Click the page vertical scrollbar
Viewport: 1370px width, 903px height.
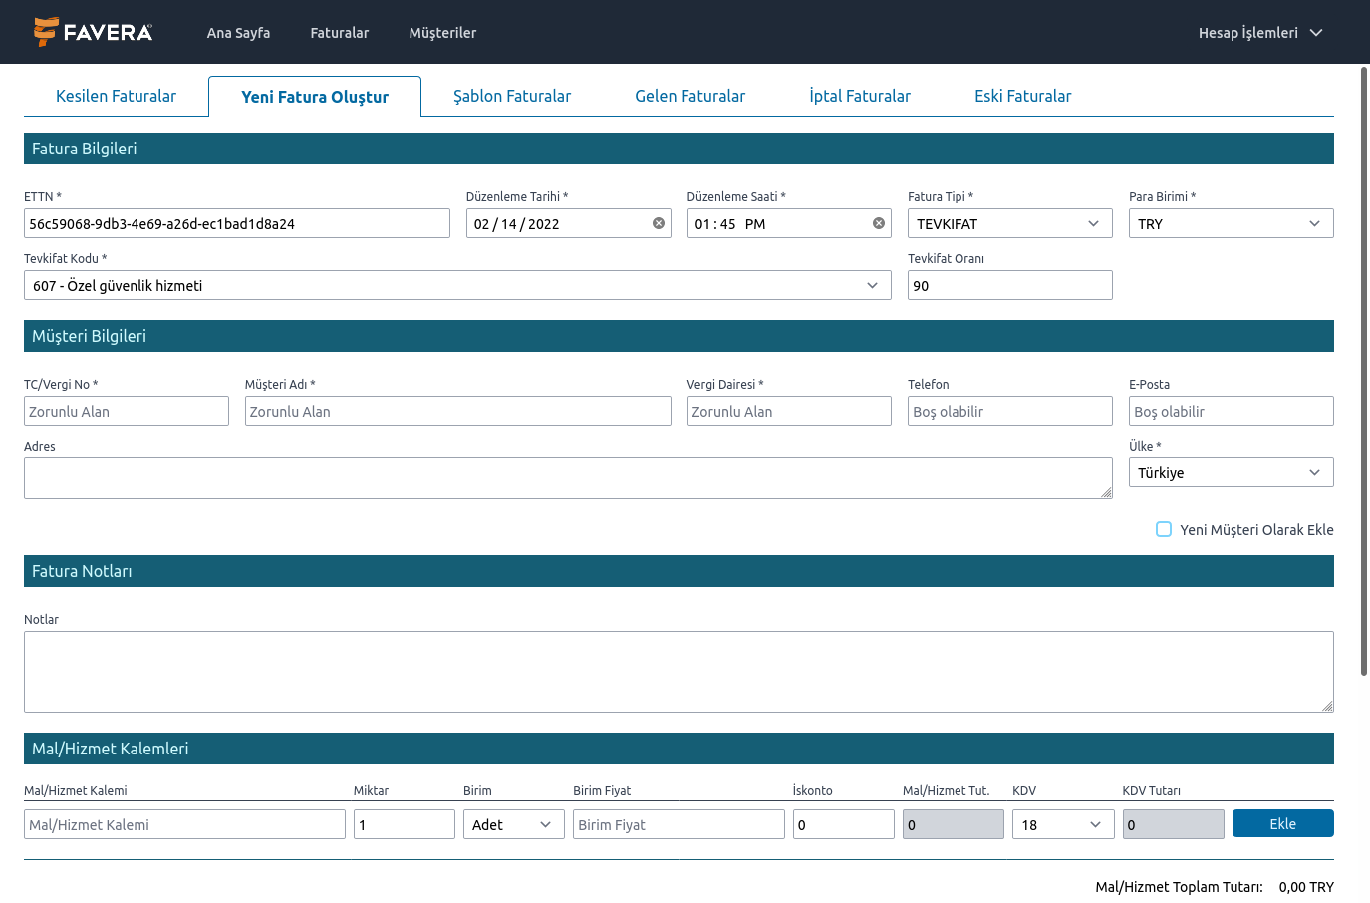point(1364,371)
